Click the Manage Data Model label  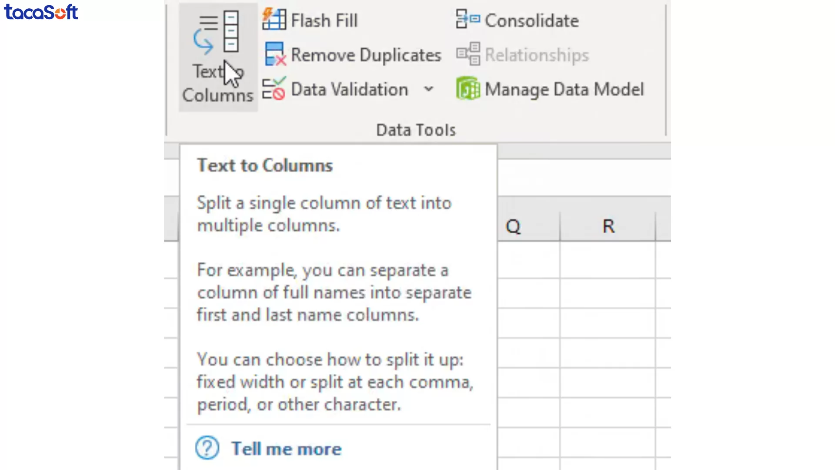(564, 89)
